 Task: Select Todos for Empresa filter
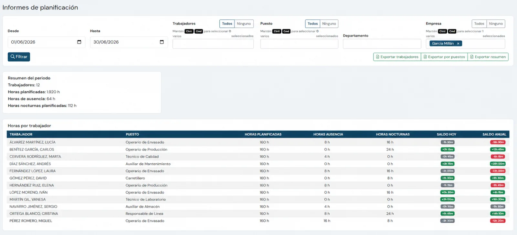pyautogui.click(x=479, y=24)
